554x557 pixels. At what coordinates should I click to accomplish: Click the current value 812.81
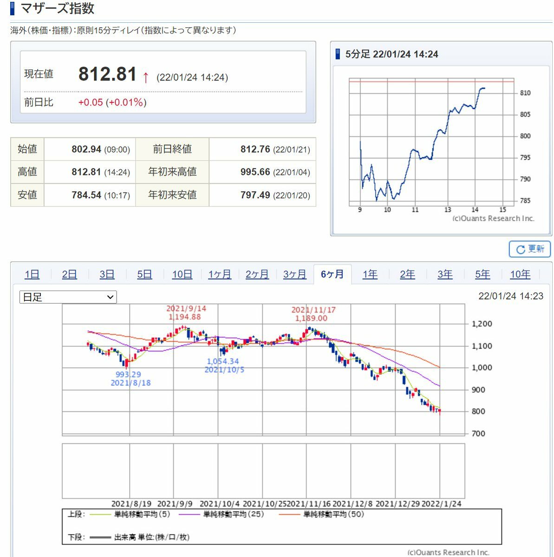[x=108, y=74]
